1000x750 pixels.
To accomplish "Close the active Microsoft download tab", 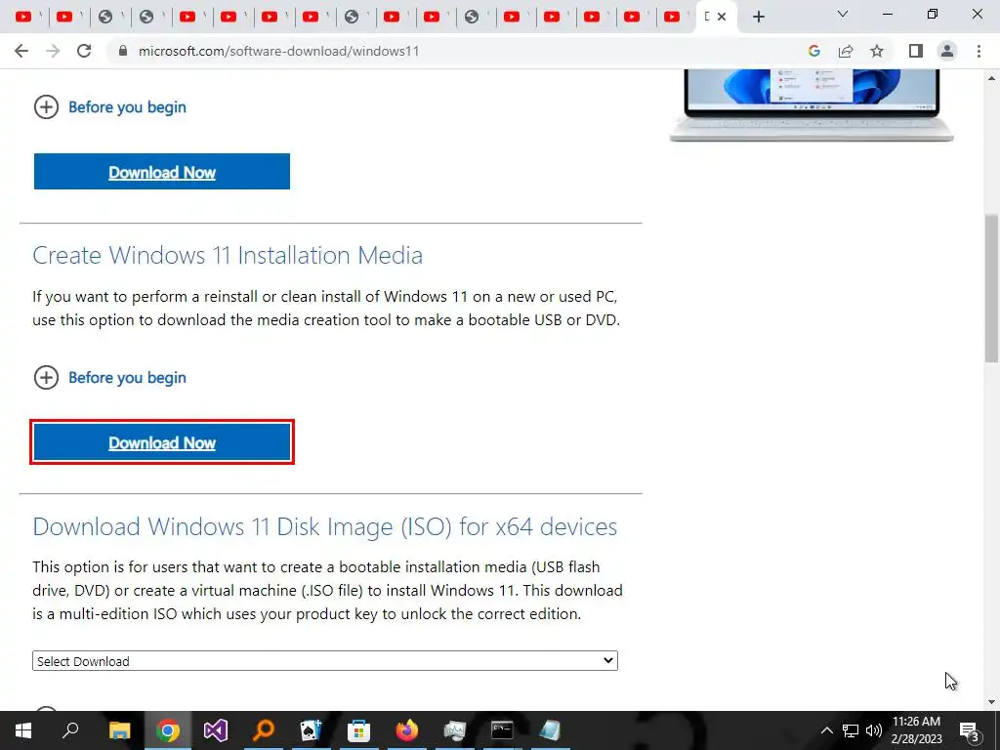I will [722, 17].
